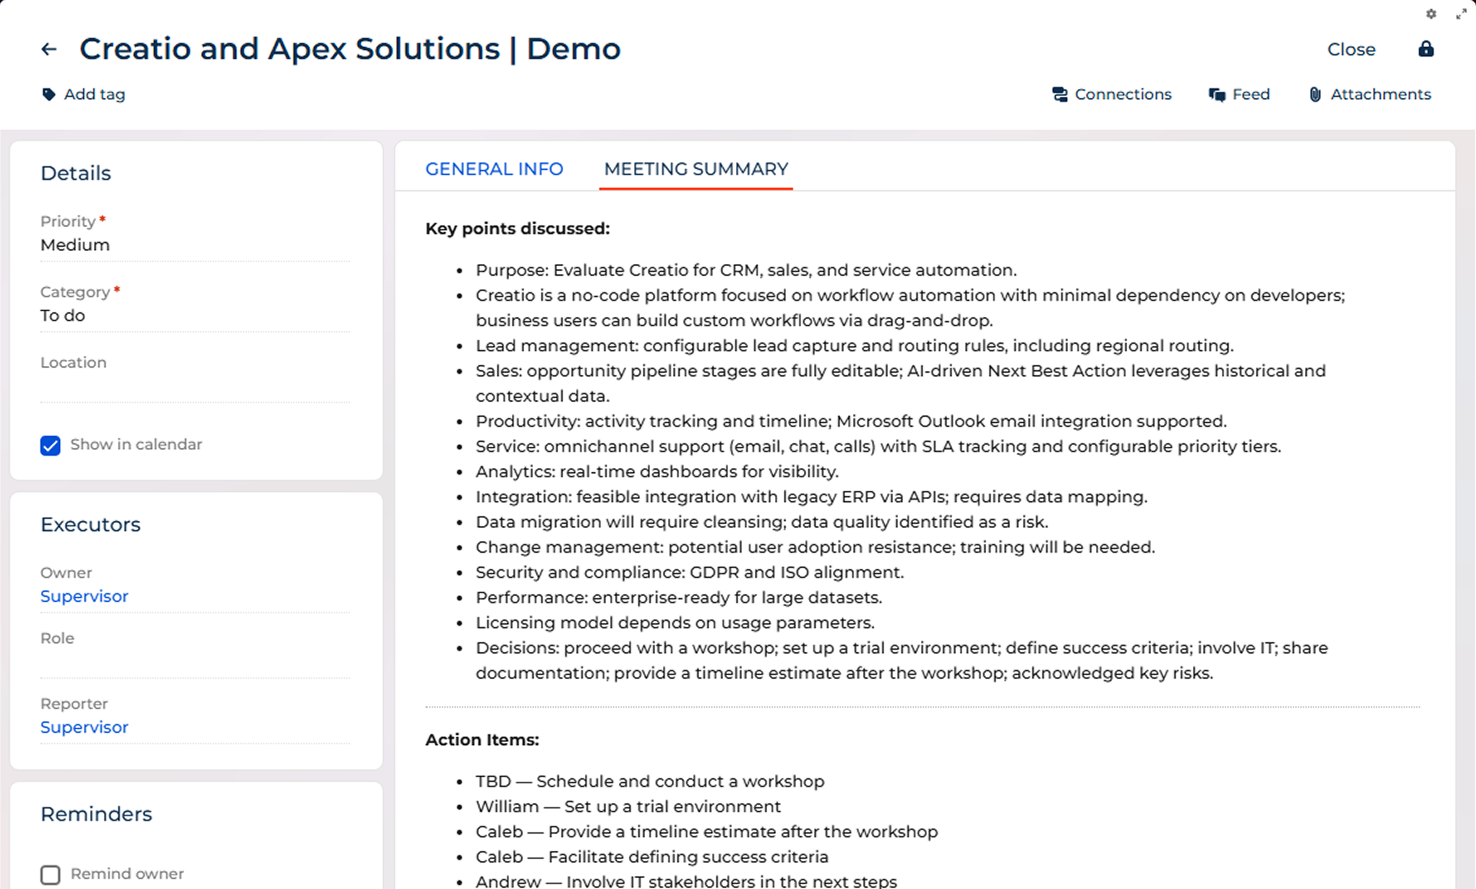The width and height of the screenshot is (1476, 889).
Task: Open the Category dropdown showing To do
Action: point(194,315)
